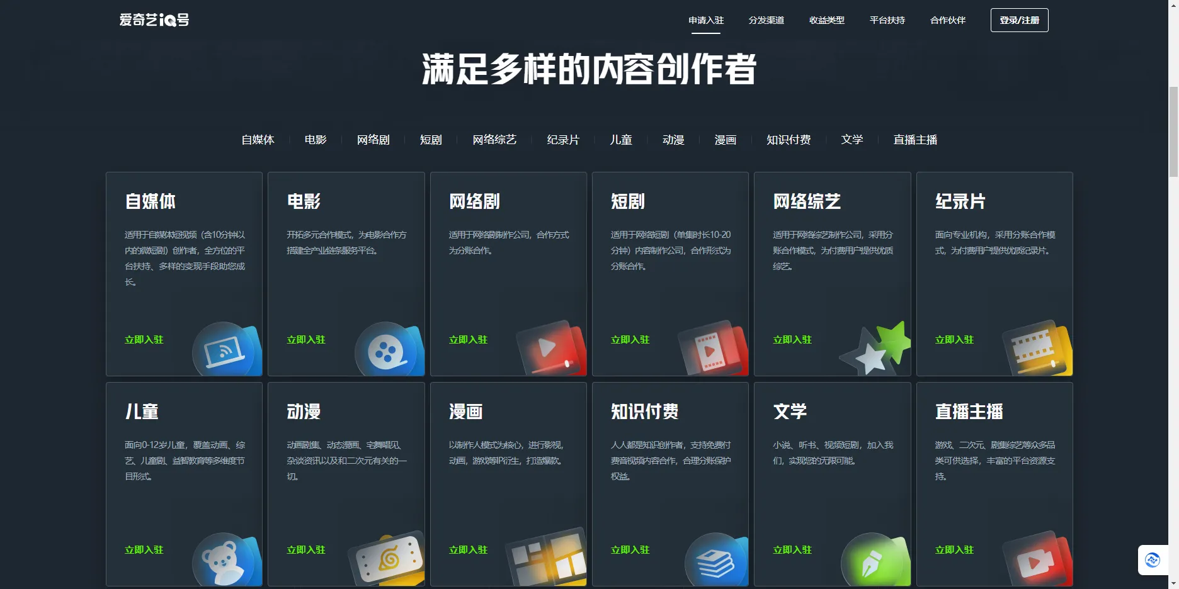This screenshot has height=589, width=1179.
Task: Select the 直播主播 category tab
Action: pos(915,140)
